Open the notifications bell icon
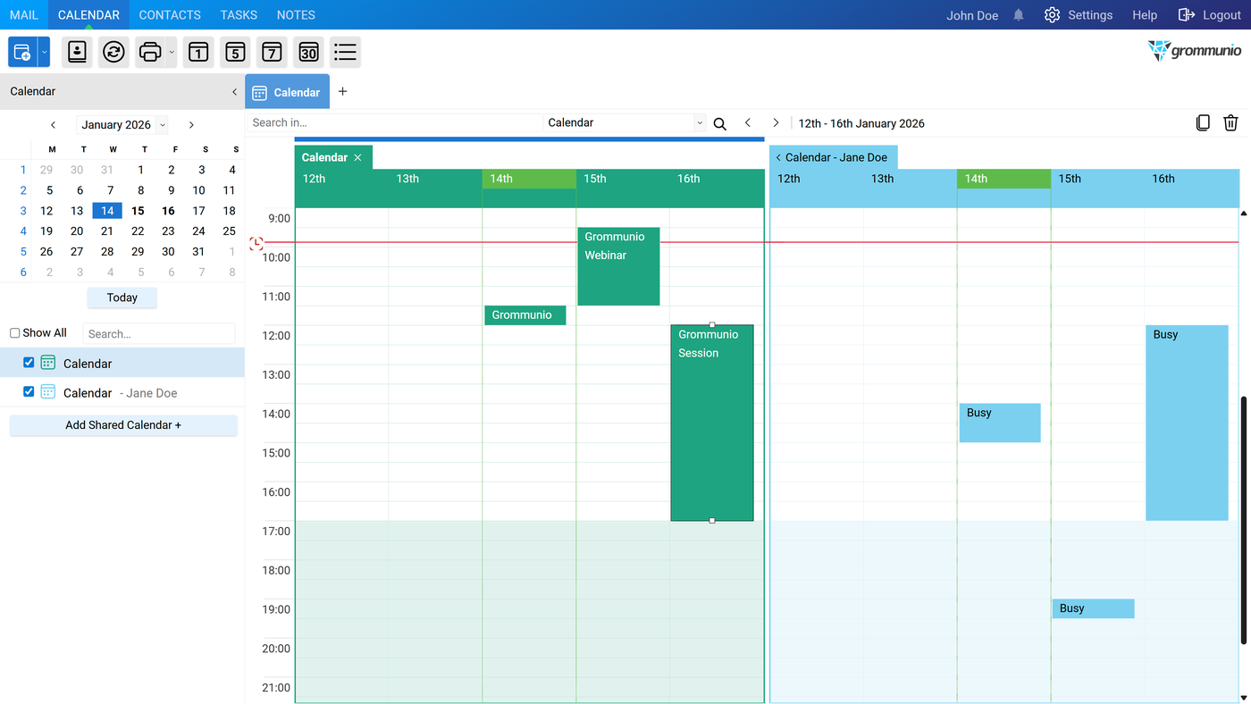1251x704 pixels. [1019, 15]
